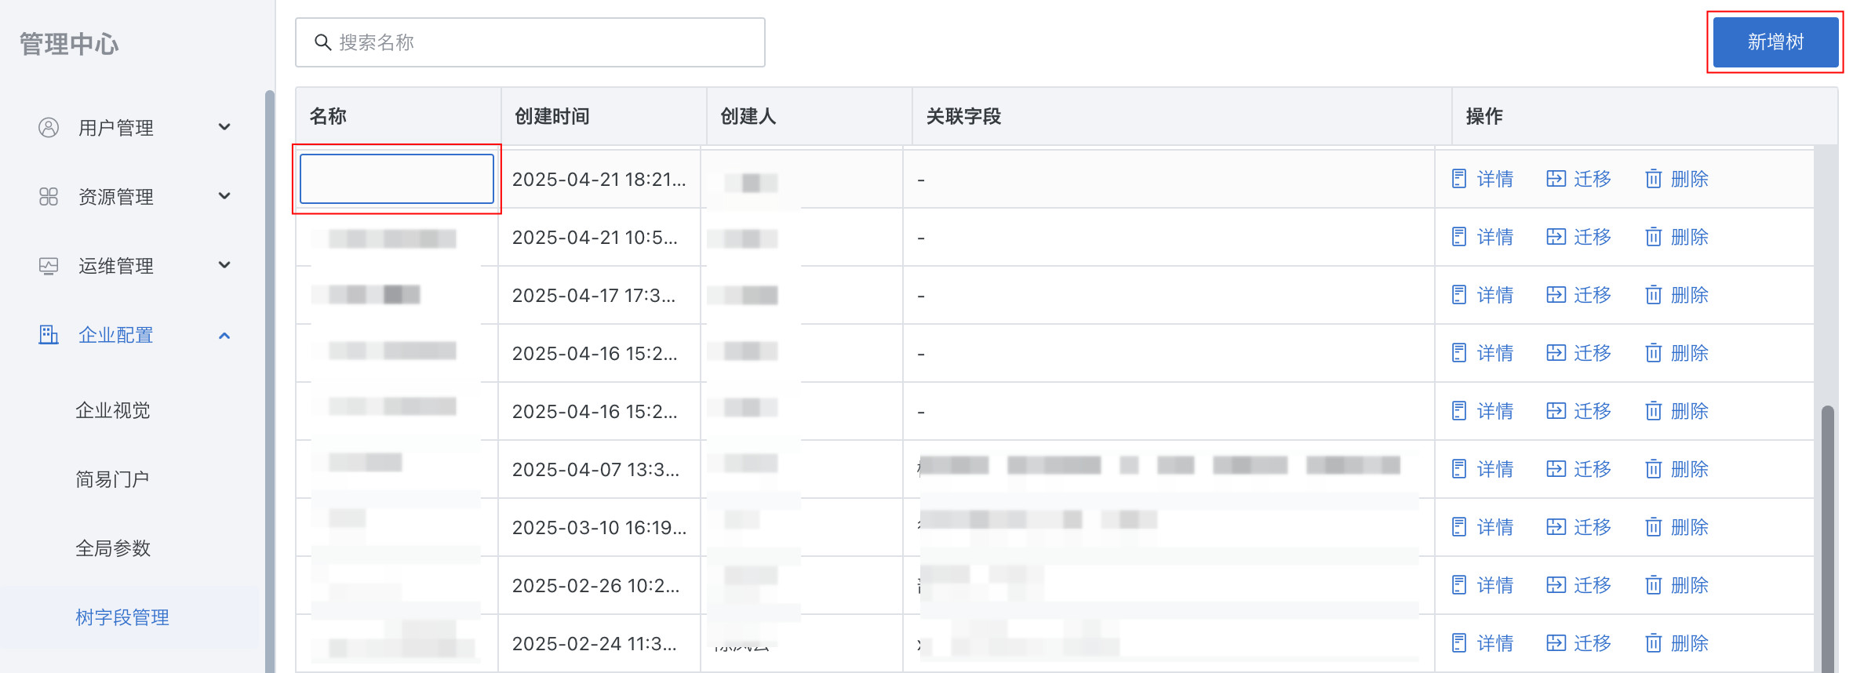Click the 运维管理 monitor icon

[x=49, y=266]
